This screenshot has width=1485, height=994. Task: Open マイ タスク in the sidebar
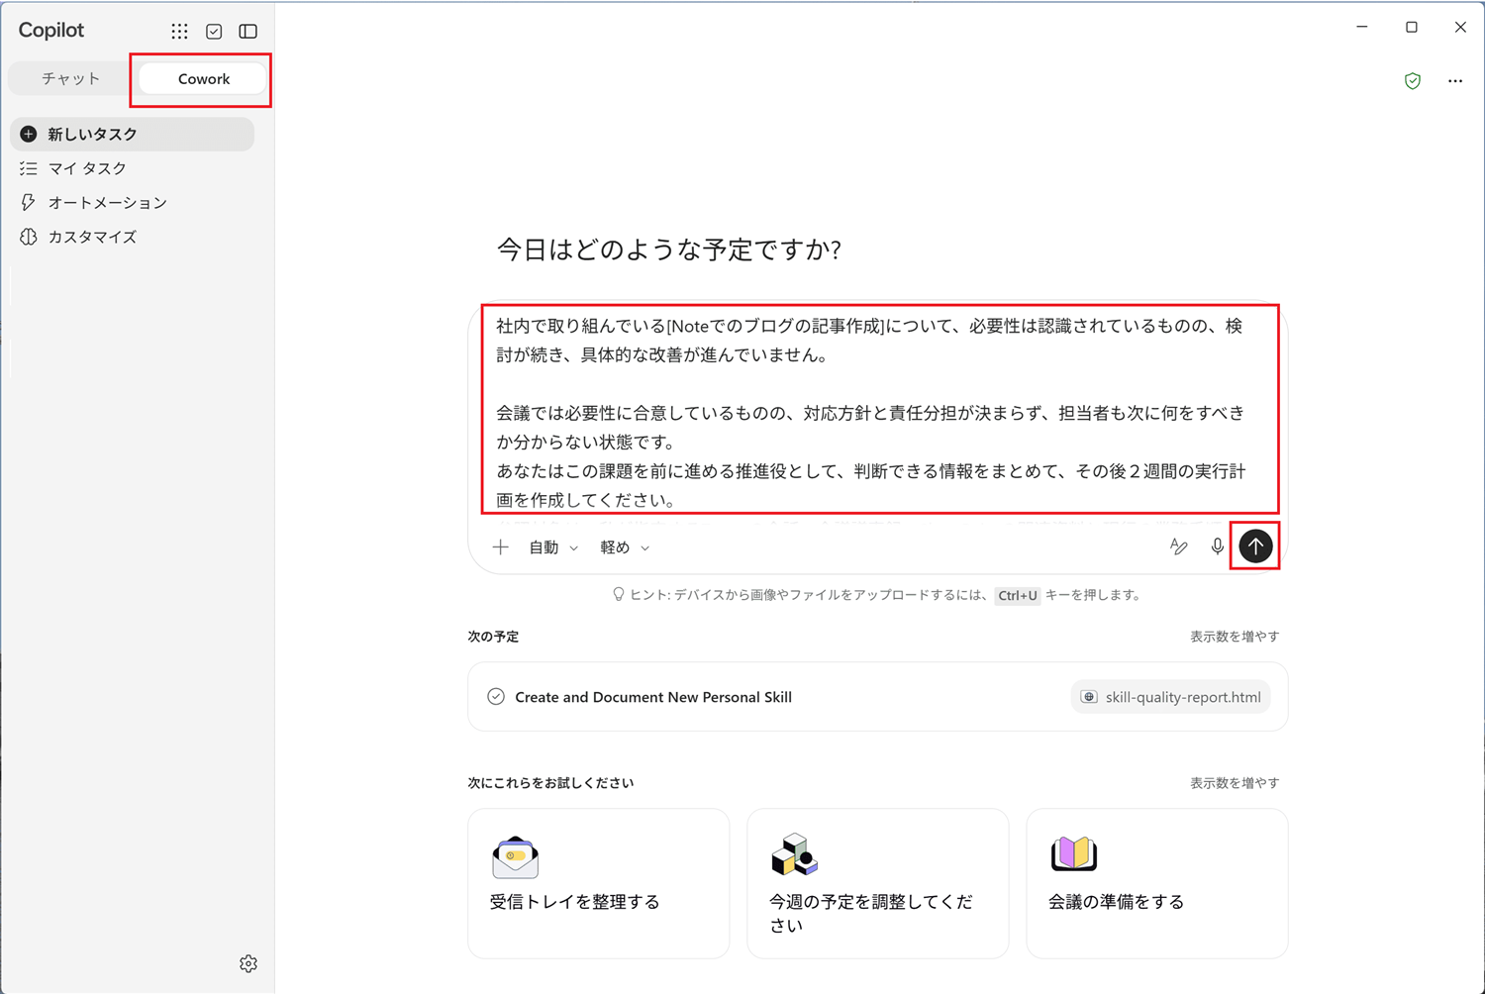coord(132,168)
